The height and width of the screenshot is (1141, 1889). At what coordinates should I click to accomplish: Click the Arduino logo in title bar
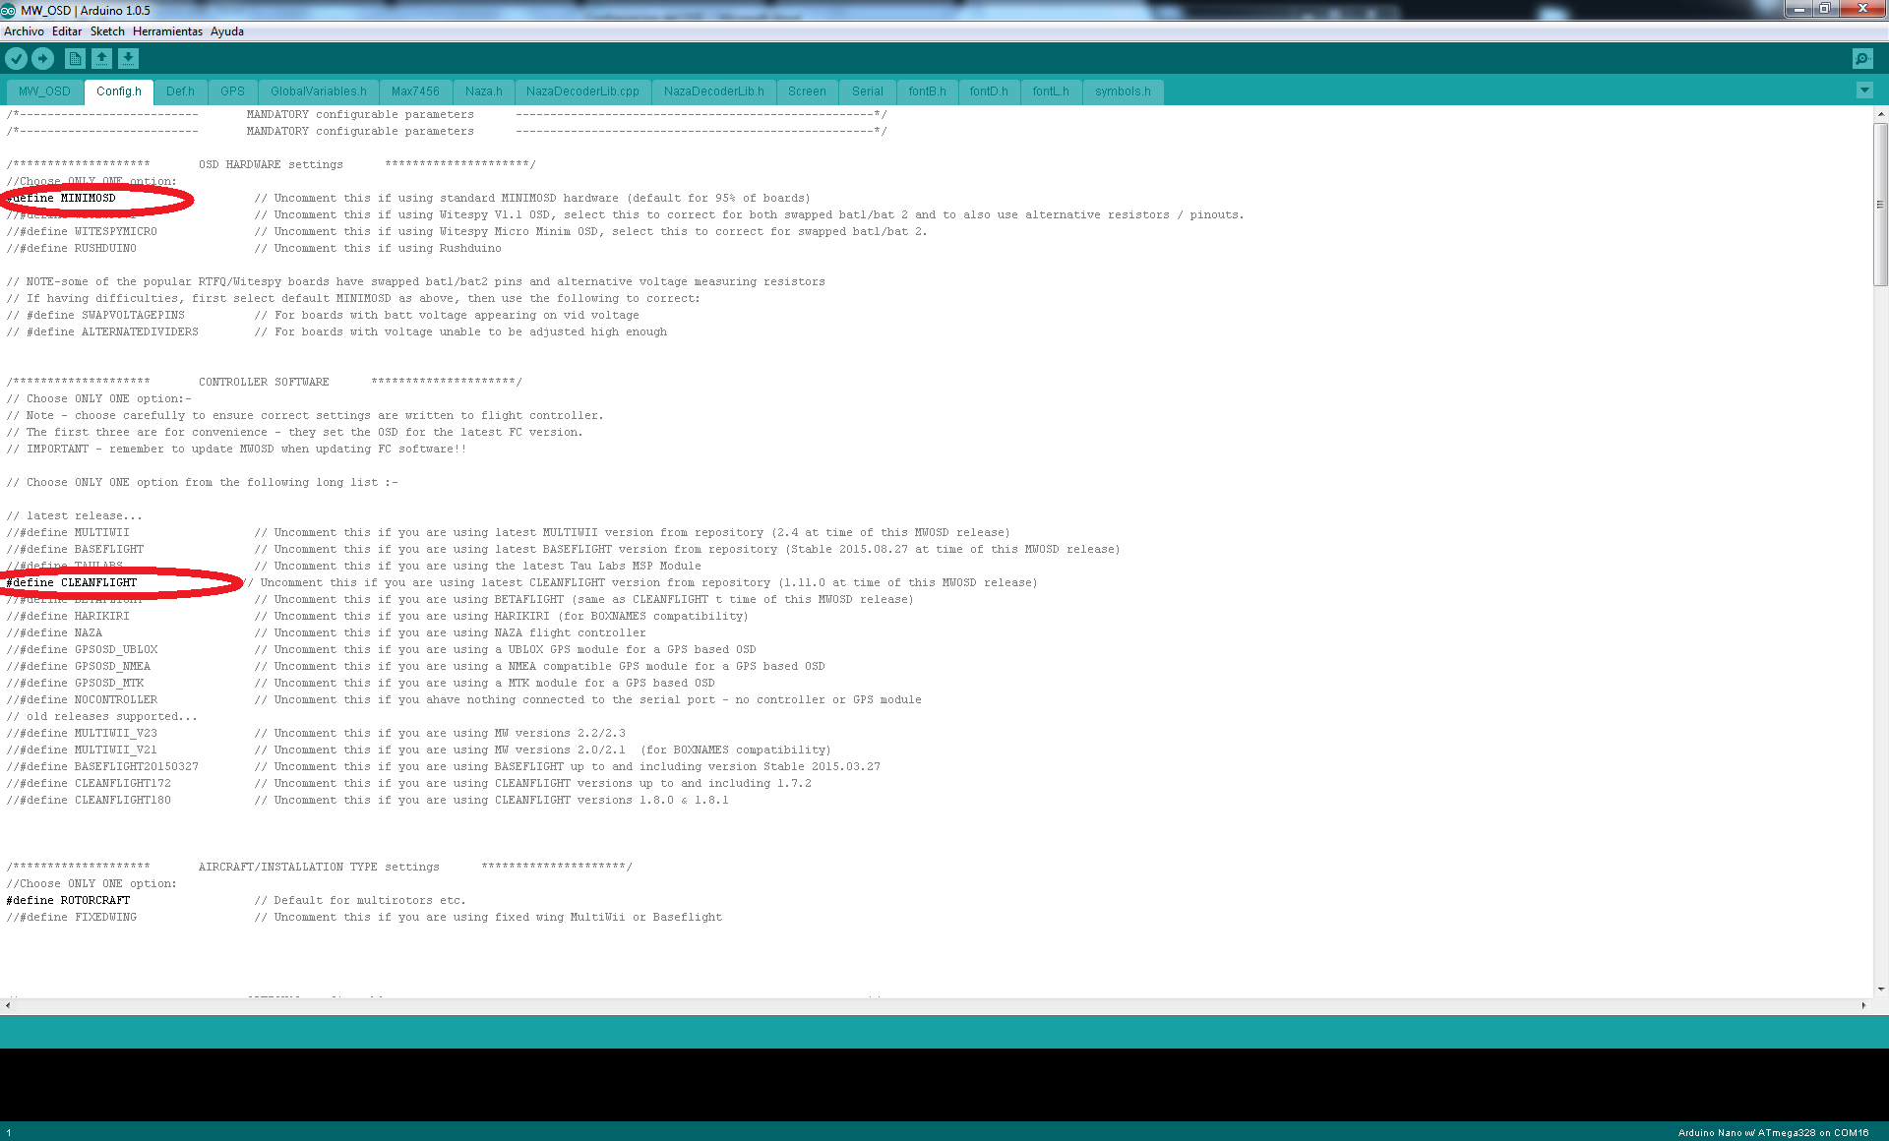click(x=8, y=10)
